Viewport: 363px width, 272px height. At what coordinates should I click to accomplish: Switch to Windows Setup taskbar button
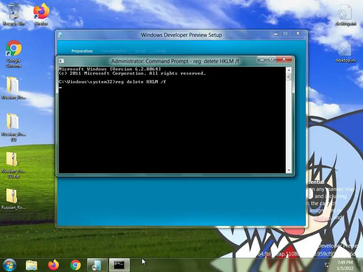pos(97,265)
